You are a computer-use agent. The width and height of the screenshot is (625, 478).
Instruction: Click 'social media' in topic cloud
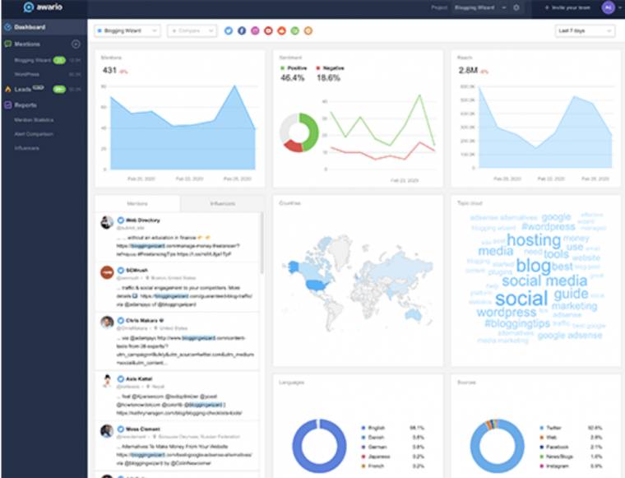click(544, 281)
